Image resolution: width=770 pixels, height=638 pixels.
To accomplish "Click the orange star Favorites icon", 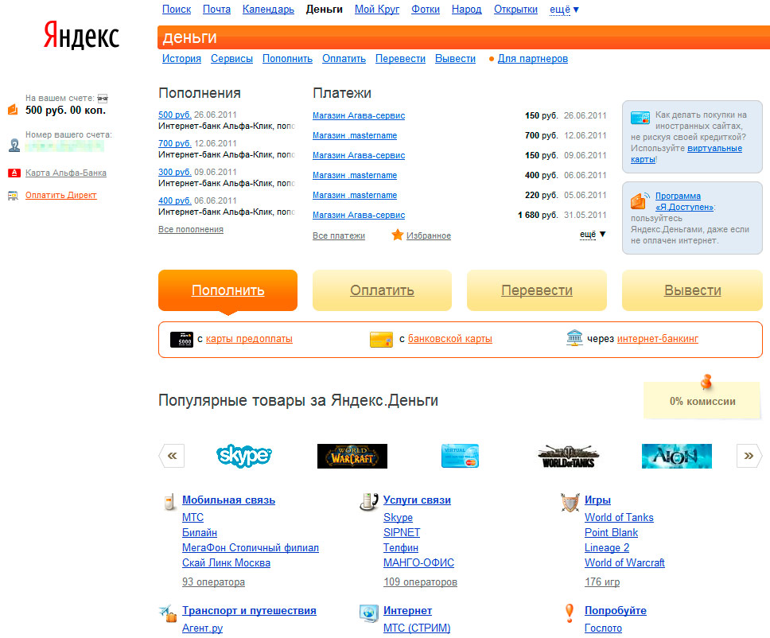I will point(397,235).
